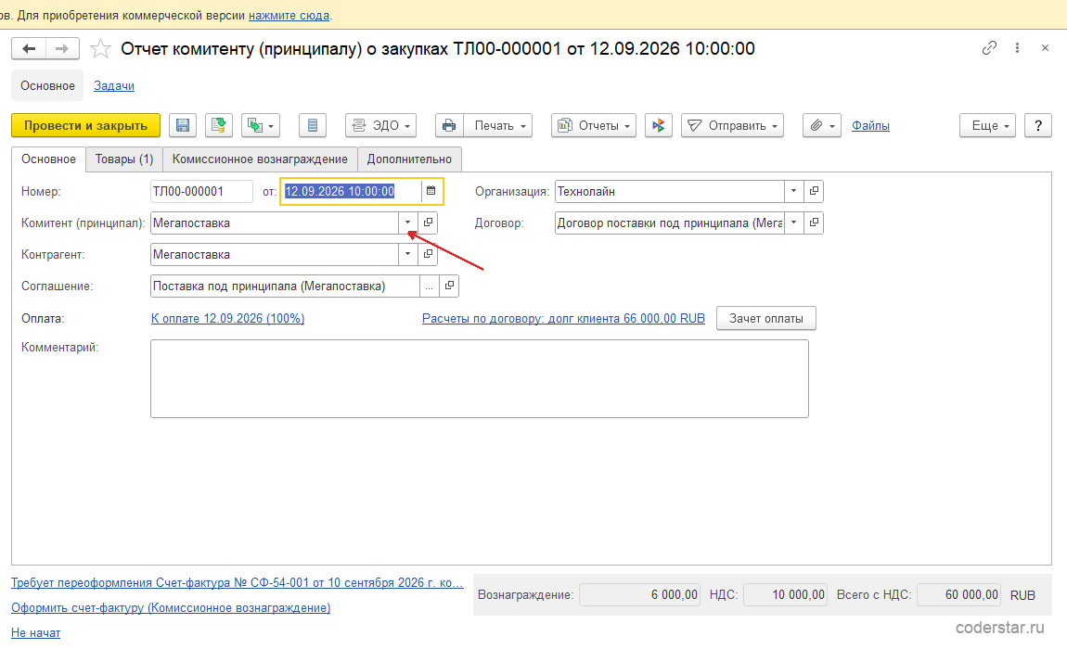Click the Договор field
Viewport: 1067px width, 649px height.
coord(670,223)
